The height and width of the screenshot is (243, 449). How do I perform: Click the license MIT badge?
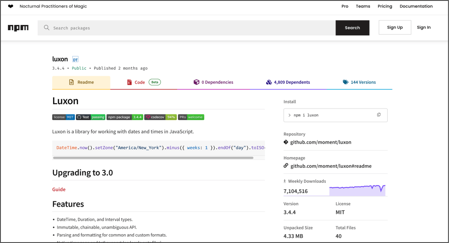[64, 117]
